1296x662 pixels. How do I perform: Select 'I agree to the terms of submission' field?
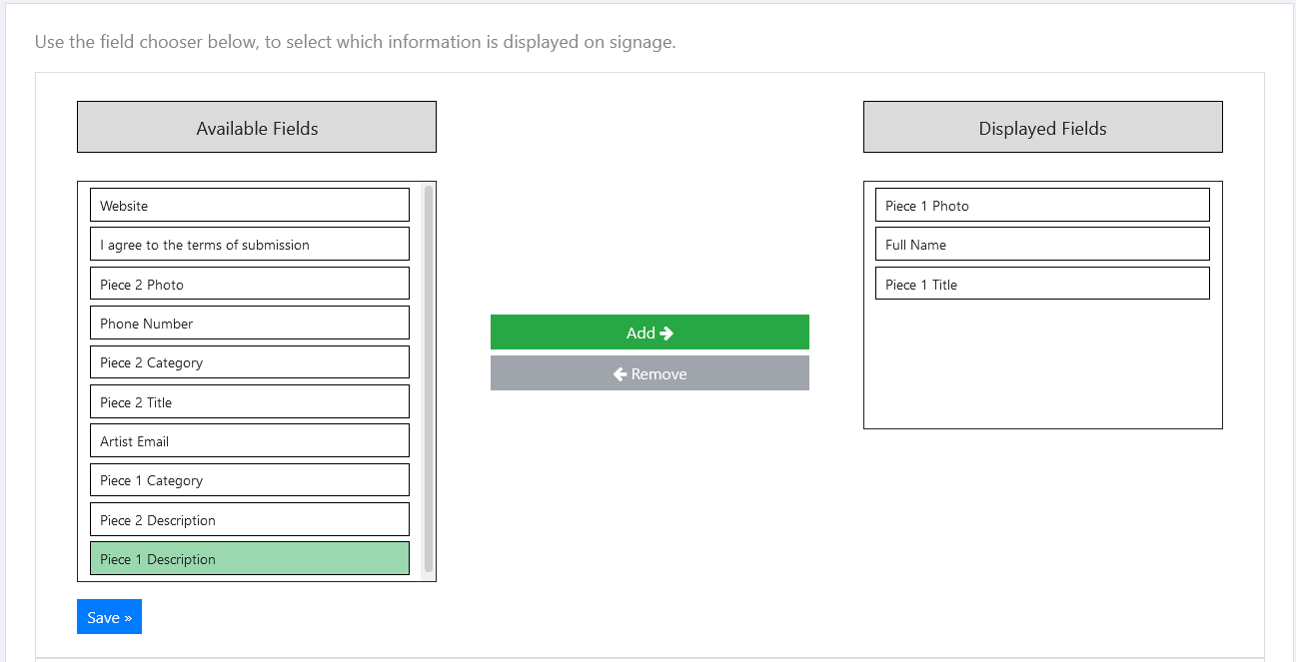[250, 244]
